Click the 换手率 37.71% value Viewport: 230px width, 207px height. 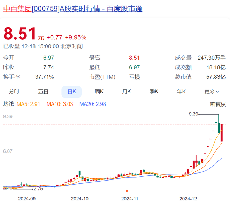pyautogui.click(x=45, y=77)
